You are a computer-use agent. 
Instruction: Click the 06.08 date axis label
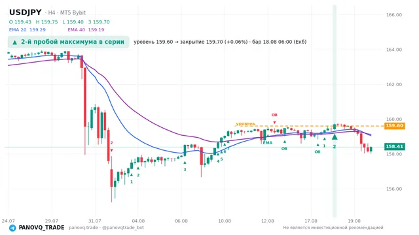pyautogui.click(x=181, y=221)
